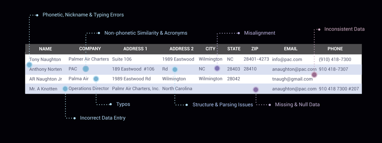This screenshot has height=143, width=382.
Task: Select the purple marker beside NC city cell
Action: tap(217, 68)
